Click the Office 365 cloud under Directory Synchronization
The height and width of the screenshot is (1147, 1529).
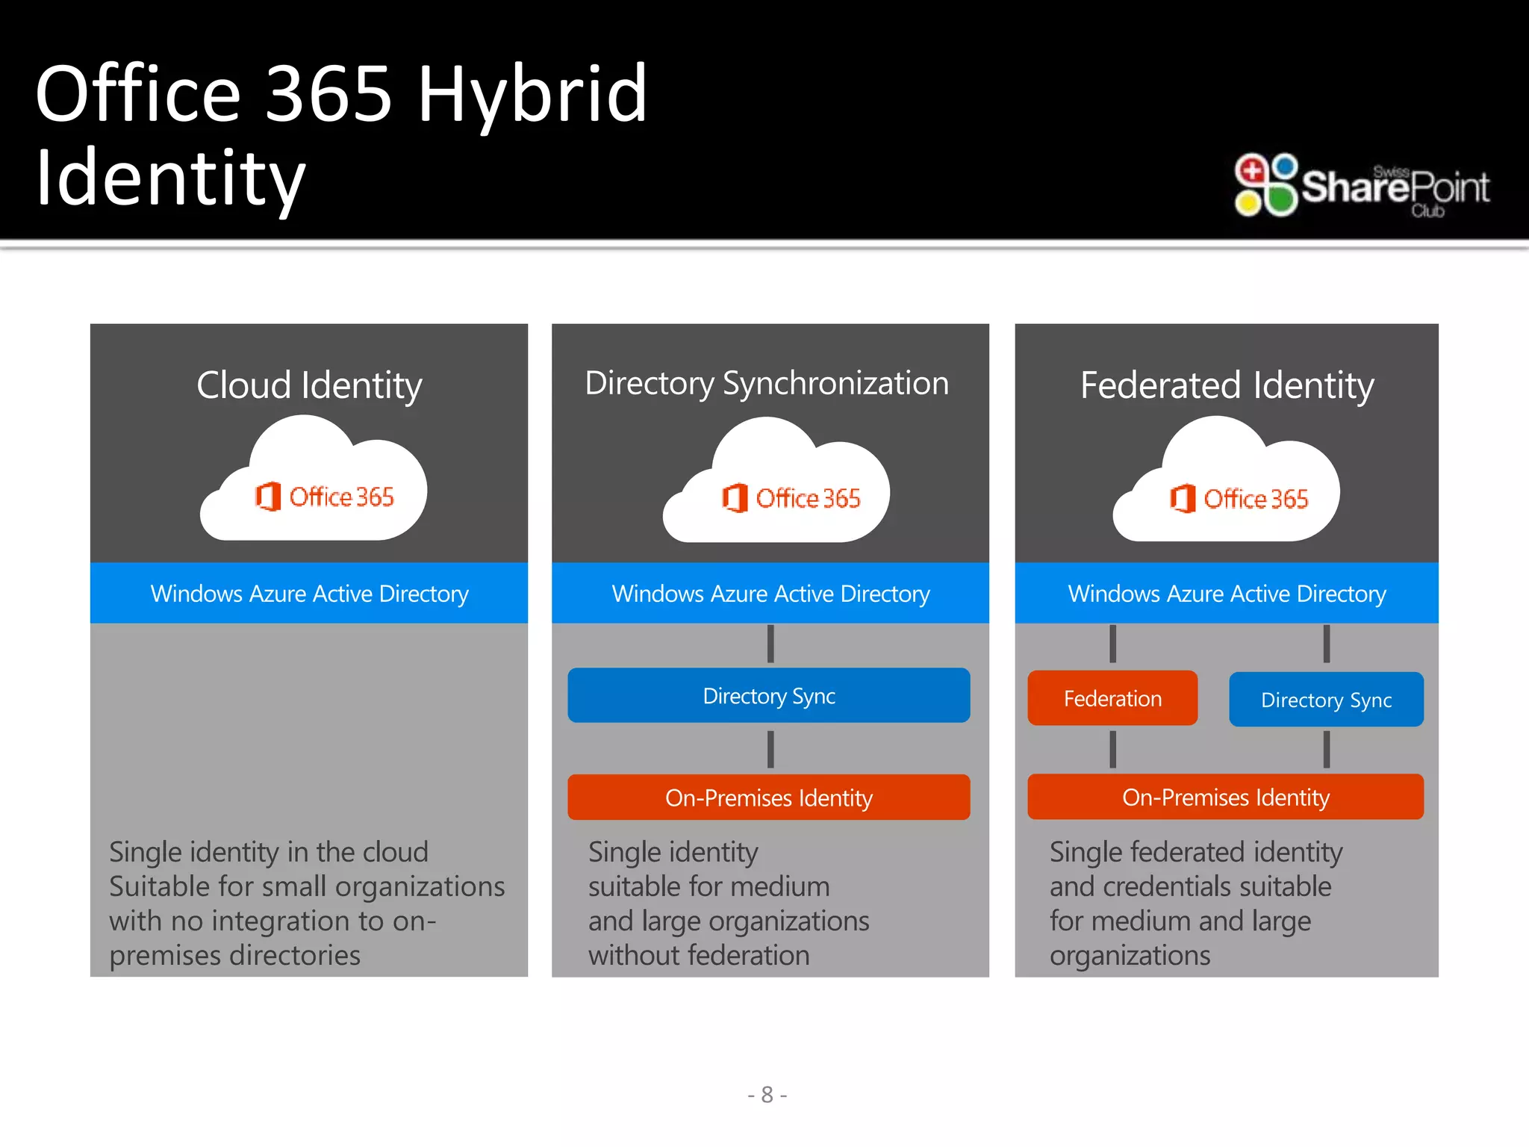pos(776,480)
